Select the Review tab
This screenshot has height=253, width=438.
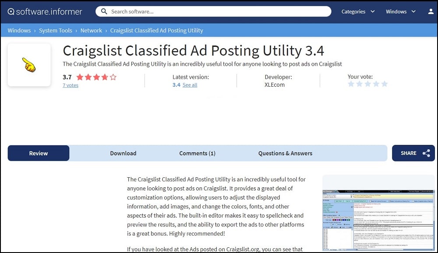pyautogui.click(x=39, y=153)
